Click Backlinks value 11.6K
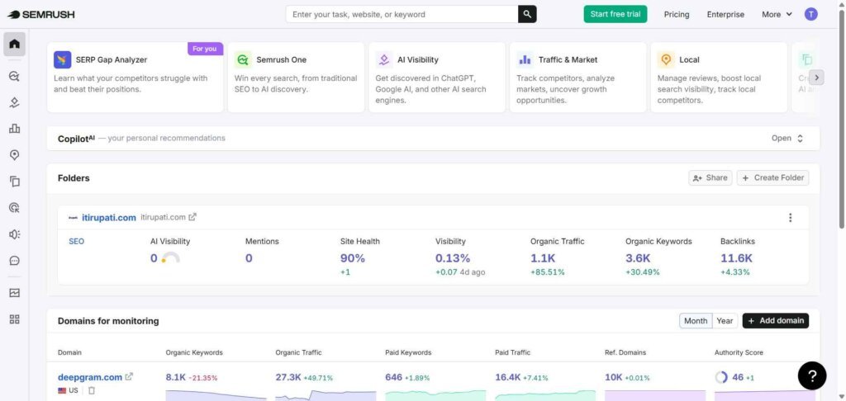The width and height of the screenshot is (846, 401). [x=736, y=258]
